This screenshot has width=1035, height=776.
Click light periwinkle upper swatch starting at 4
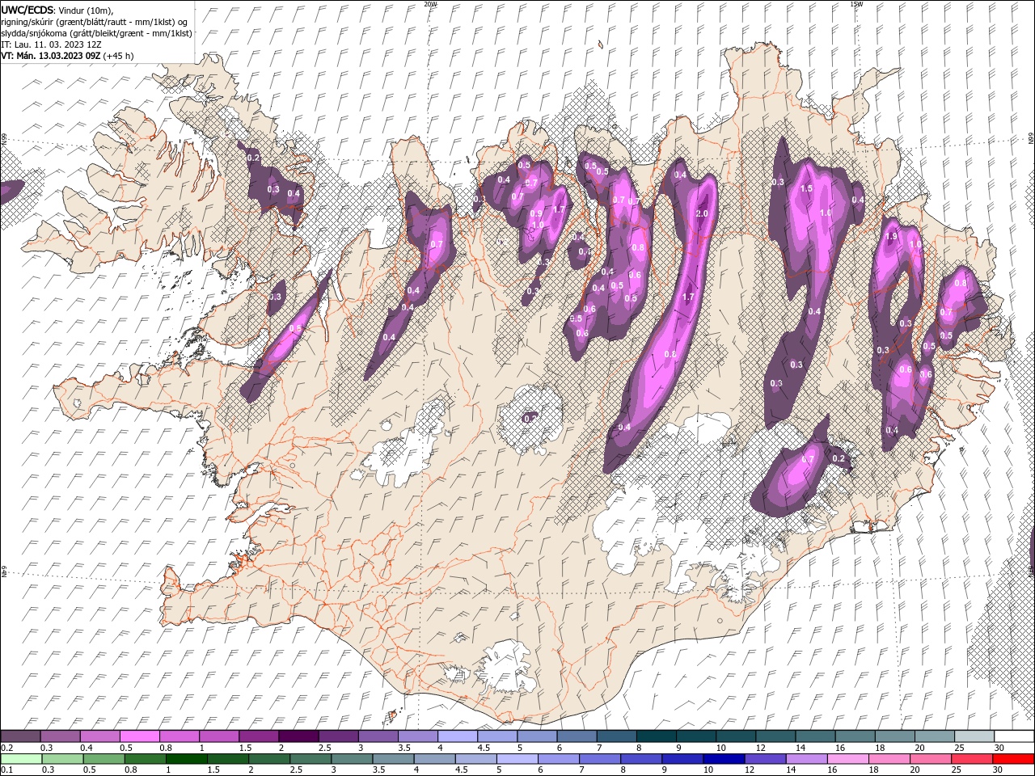456,736
